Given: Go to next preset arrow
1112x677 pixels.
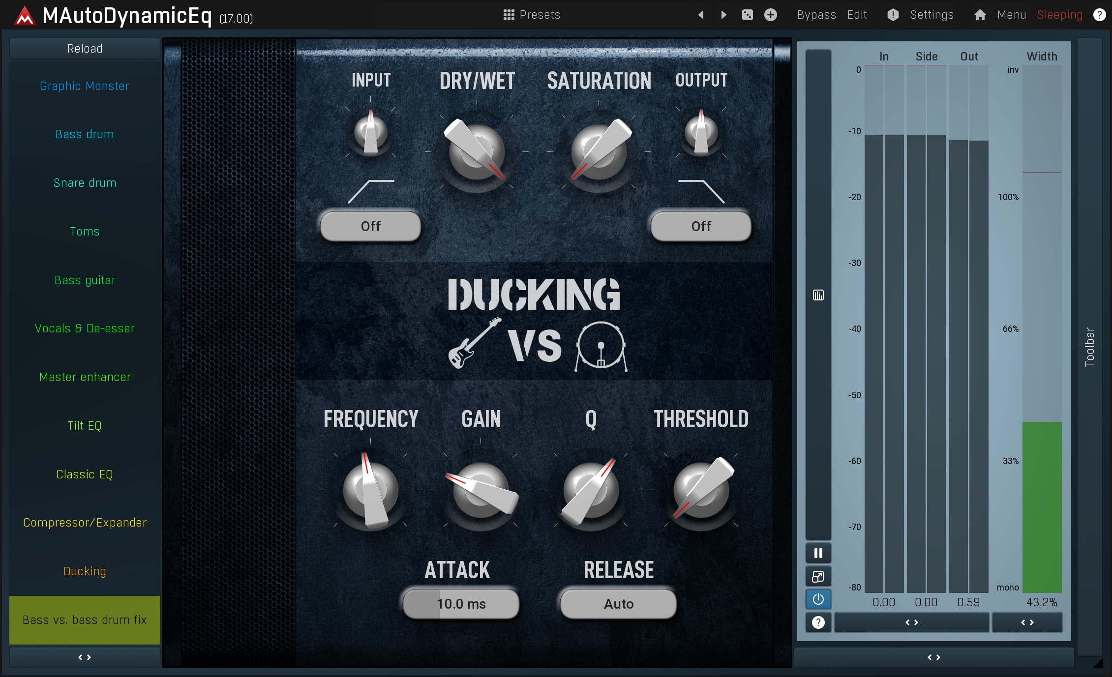Looking at the screenshot, I should [x=723, y=15].
